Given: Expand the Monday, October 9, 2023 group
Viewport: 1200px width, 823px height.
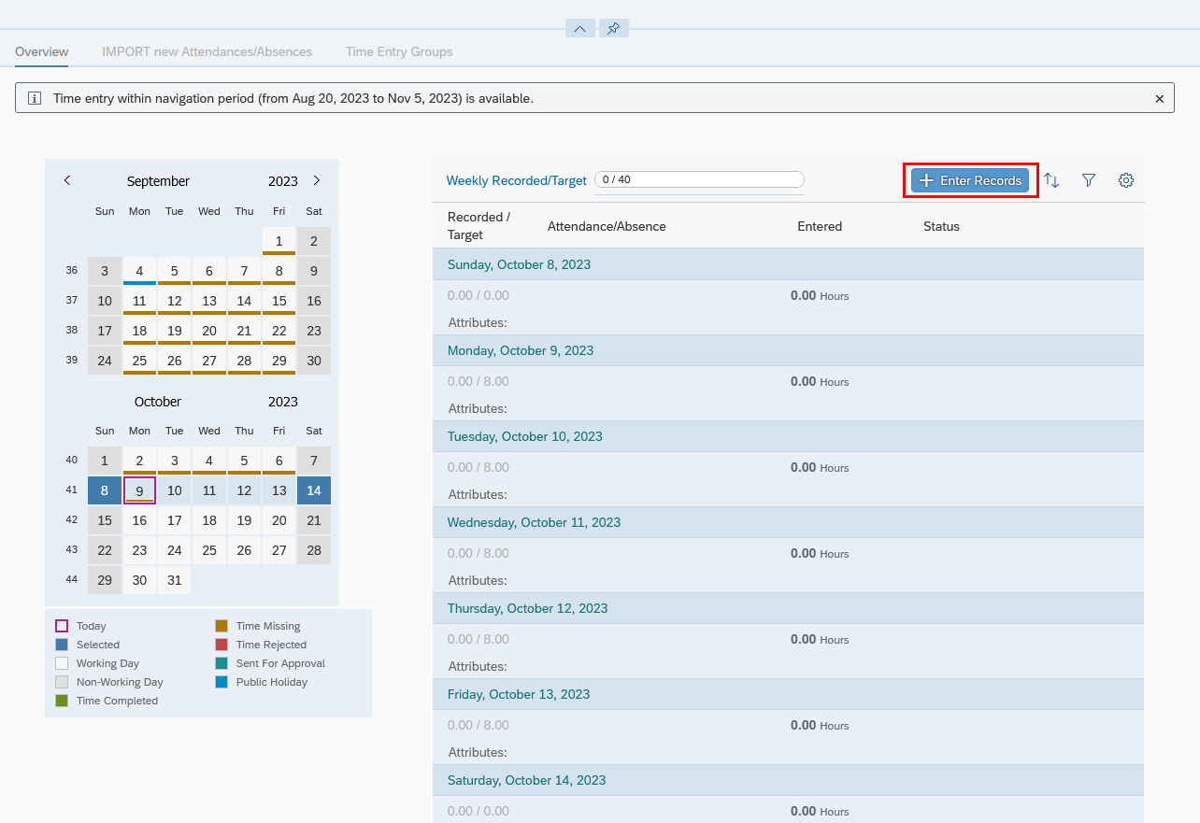Looking at the screenshot, I should 521,350.
